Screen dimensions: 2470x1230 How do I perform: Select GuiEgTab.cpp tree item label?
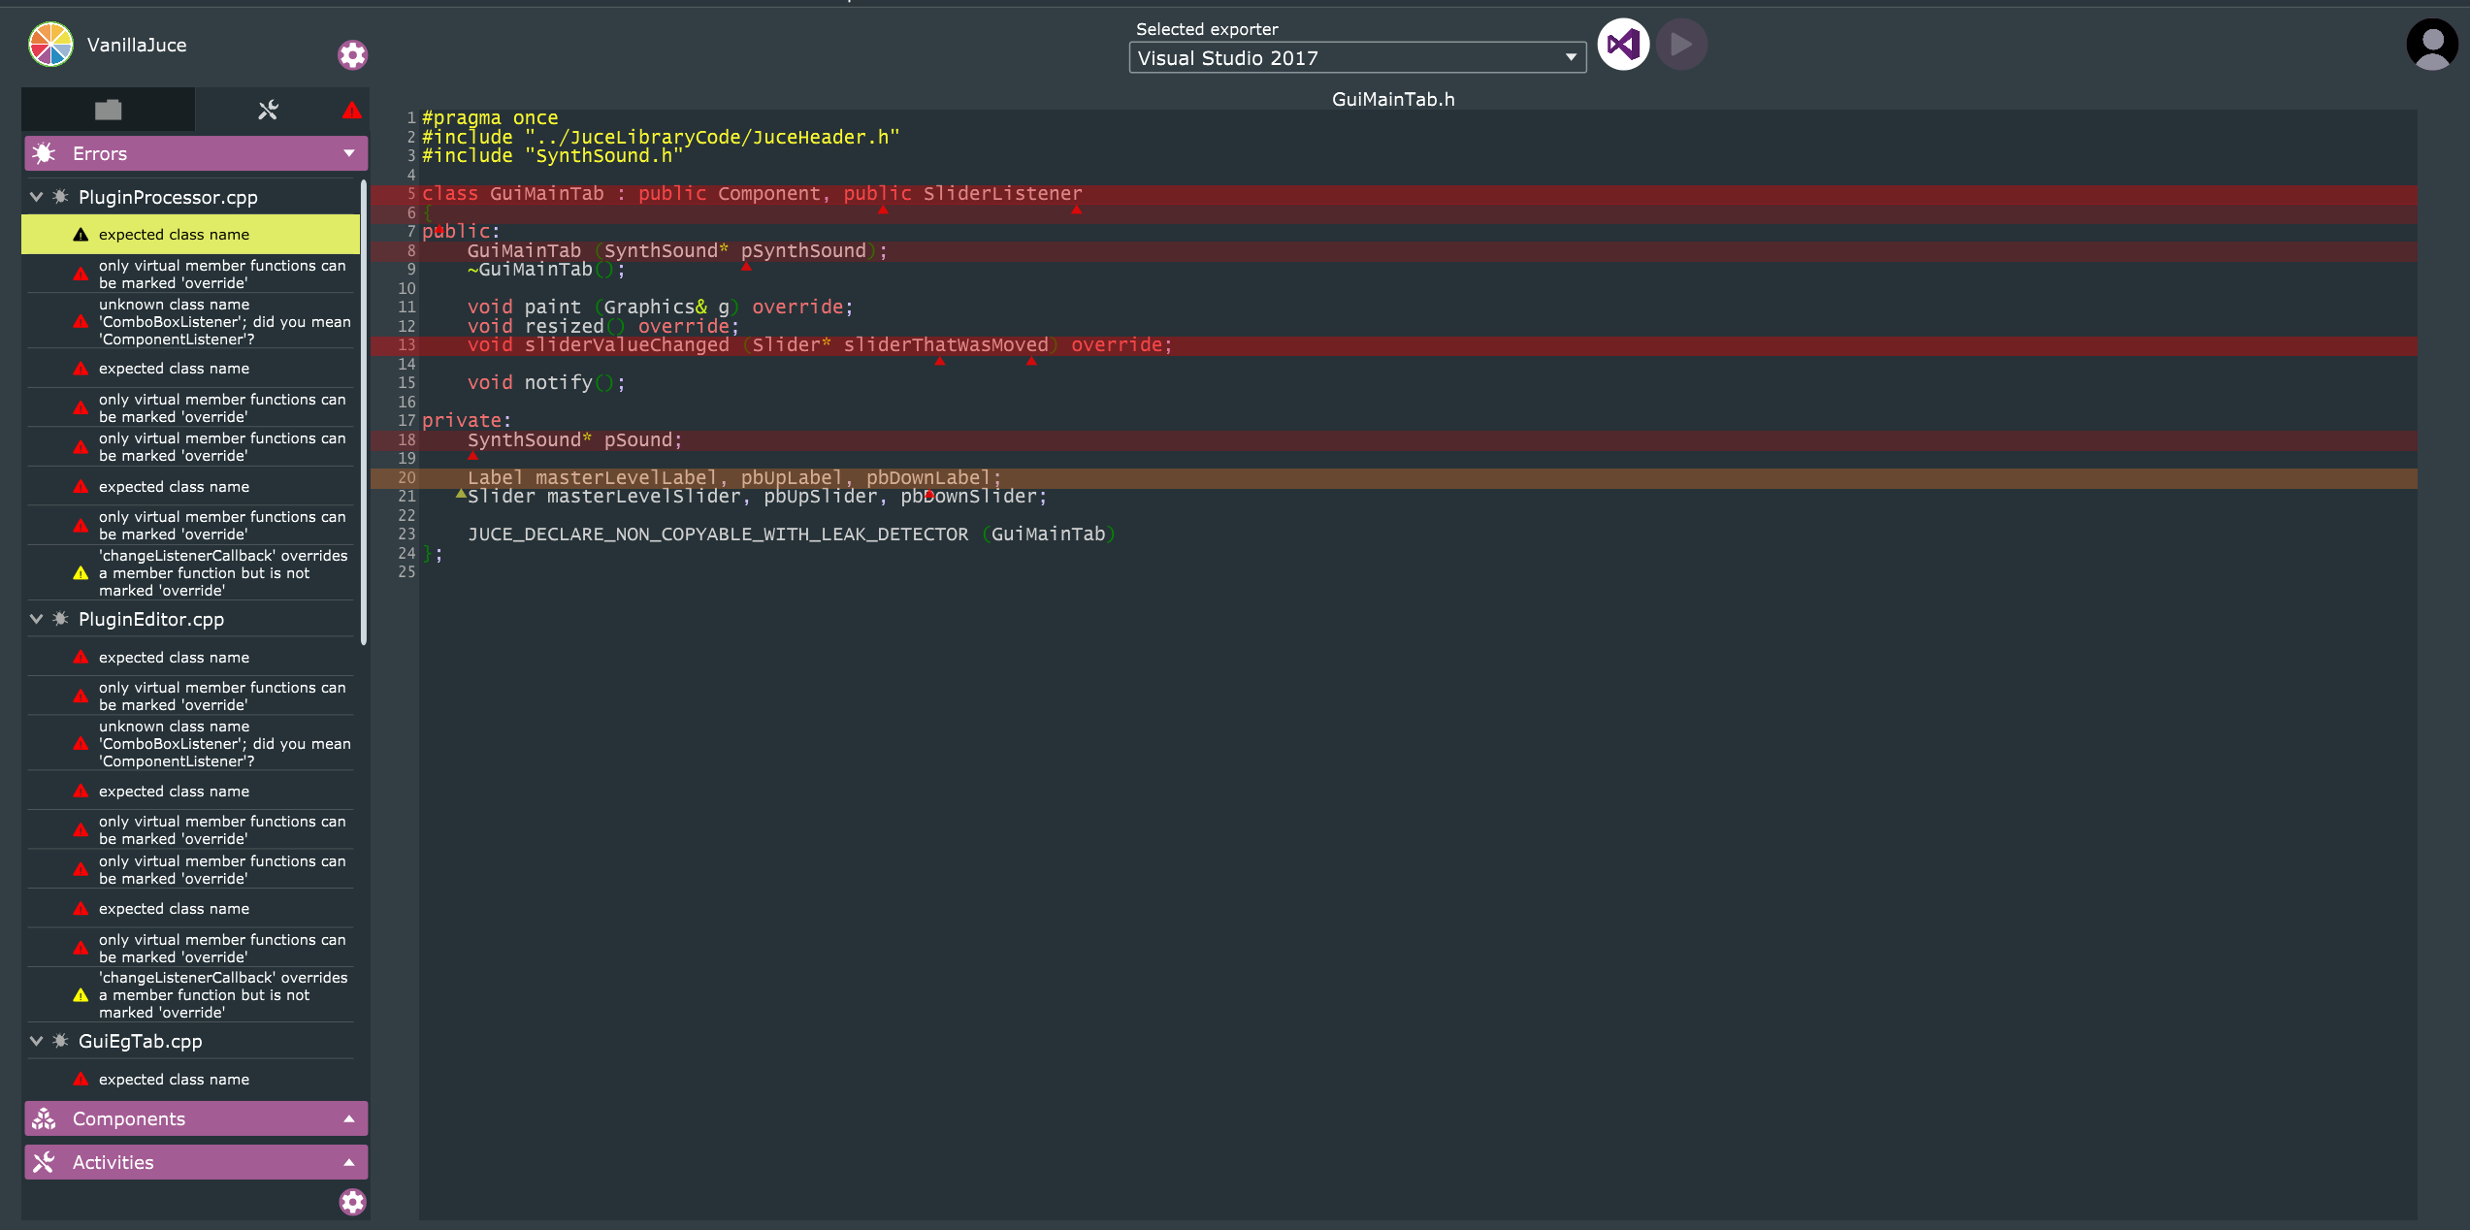point(141,1041)
